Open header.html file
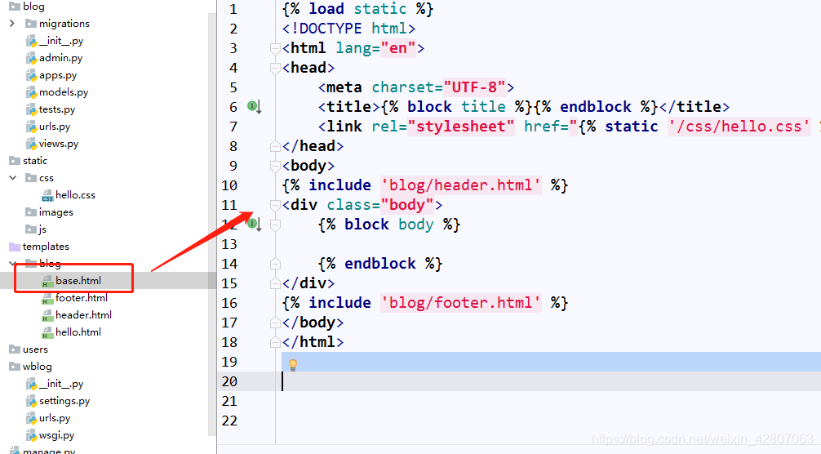 point(84,314)
